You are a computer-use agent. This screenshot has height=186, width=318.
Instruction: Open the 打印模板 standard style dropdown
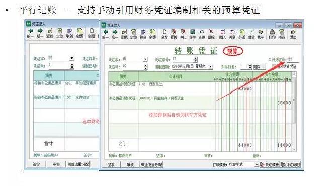tap(257, 164)
